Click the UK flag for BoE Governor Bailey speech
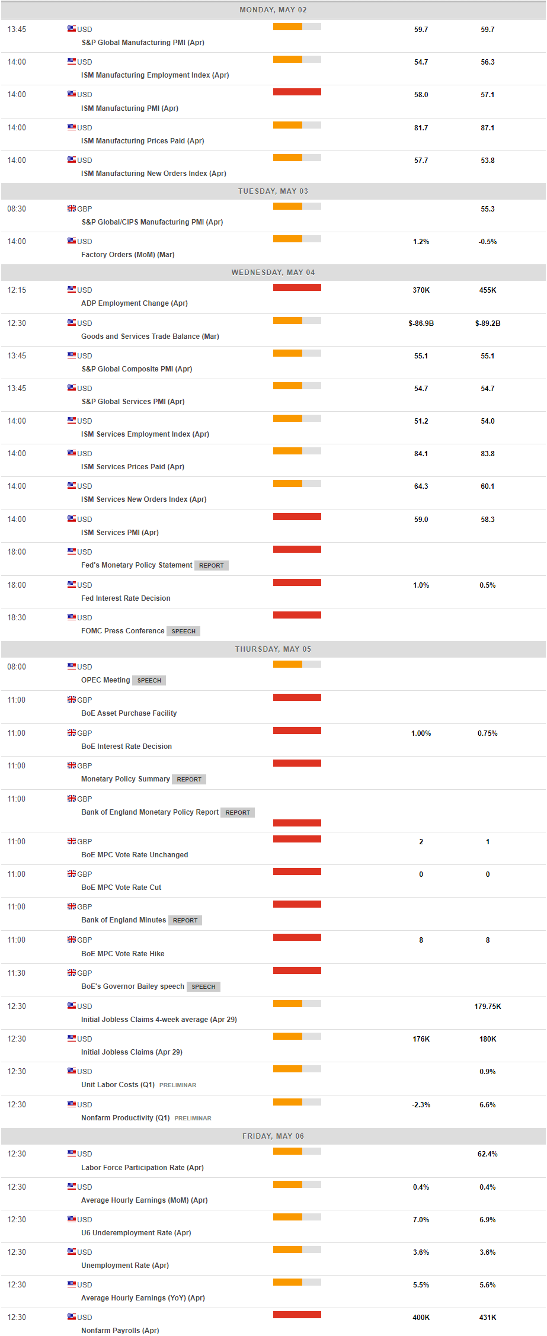The width and height of the screenshot is (547, 1336). (71, 973)
